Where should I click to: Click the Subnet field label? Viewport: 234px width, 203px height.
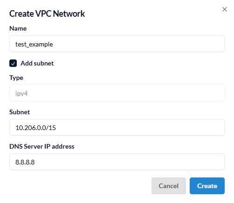pyautogui.click(x=20, y=112)
